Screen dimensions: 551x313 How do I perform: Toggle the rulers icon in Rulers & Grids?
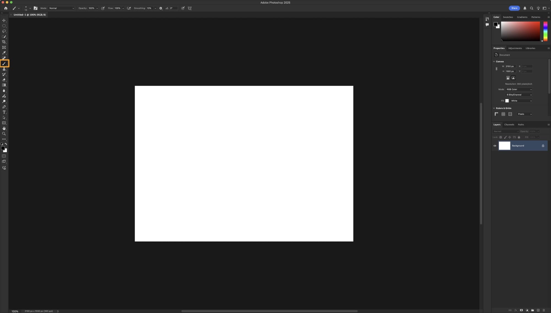[x=496, y=114]
